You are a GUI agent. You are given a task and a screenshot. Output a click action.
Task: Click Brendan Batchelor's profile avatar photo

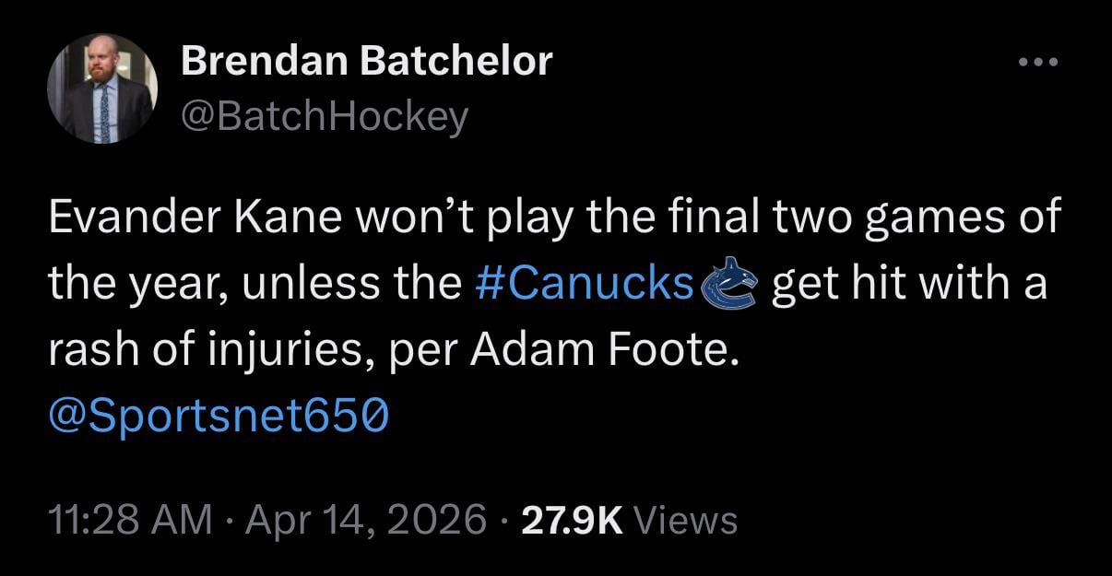[x=102, y=89]
